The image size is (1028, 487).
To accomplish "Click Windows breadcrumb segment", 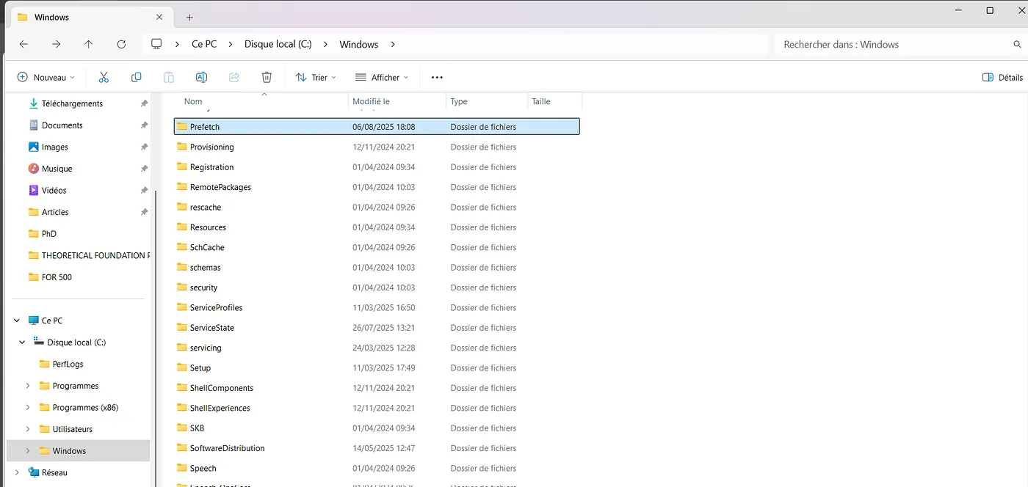I will click(x=359, y=44).
